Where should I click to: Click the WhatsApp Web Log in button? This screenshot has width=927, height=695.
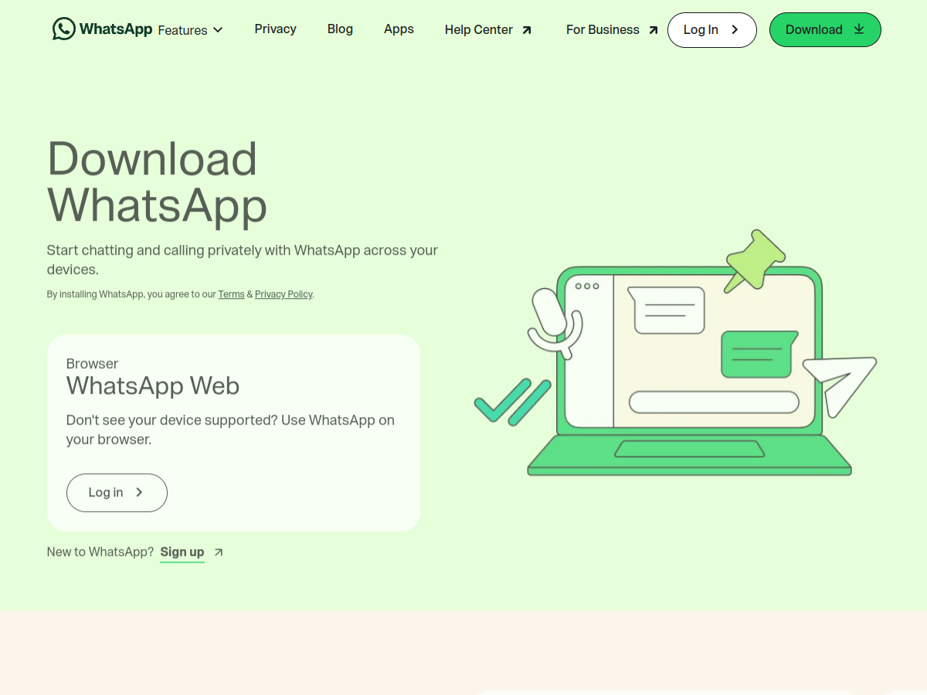click(117, 493)
